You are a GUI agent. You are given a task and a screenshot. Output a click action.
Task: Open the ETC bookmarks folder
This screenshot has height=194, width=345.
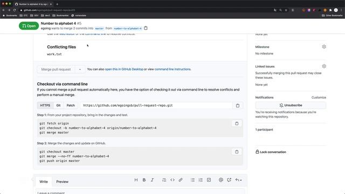pos(24,16)
